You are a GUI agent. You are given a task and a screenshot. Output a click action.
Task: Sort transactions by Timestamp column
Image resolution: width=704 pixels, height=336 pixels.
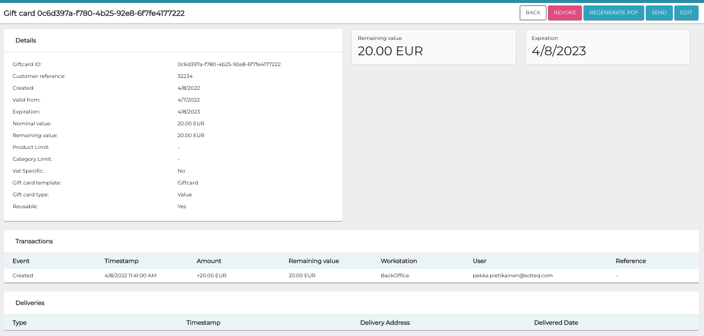coord(122,261)
